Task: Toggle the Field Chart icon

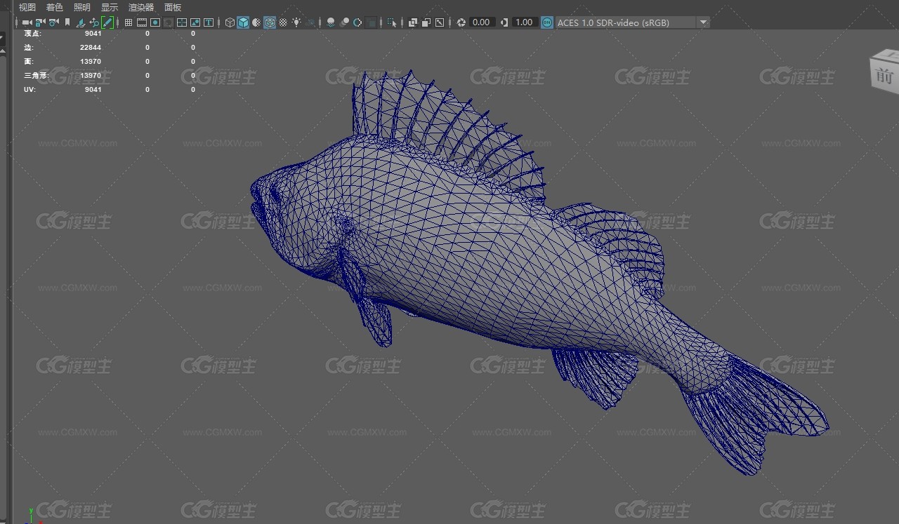Action: pyautogui.click(x=182, y=22)
